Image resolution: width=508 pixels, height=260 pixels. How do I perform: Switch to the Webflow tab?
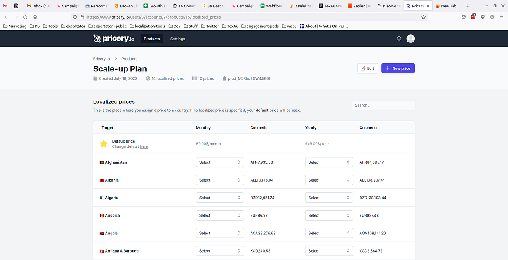271,6
